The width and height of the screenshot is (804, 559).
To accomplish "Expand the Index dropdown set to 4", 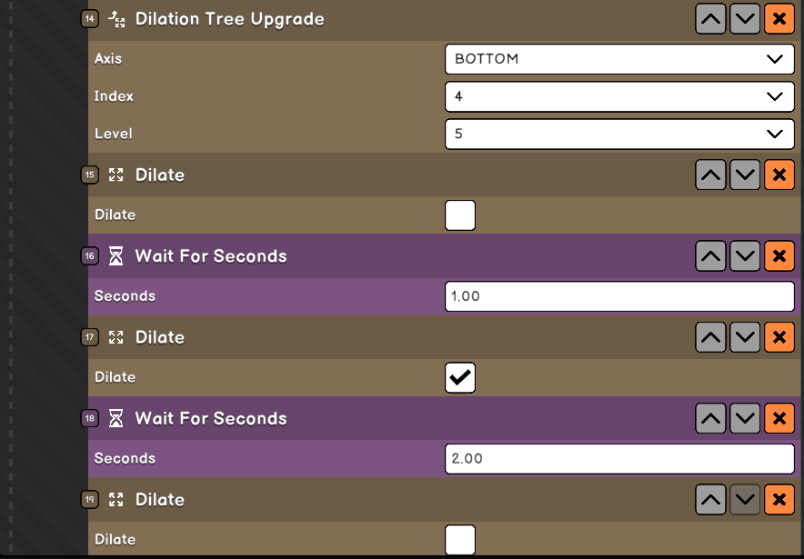I will (x=618, y=96).
